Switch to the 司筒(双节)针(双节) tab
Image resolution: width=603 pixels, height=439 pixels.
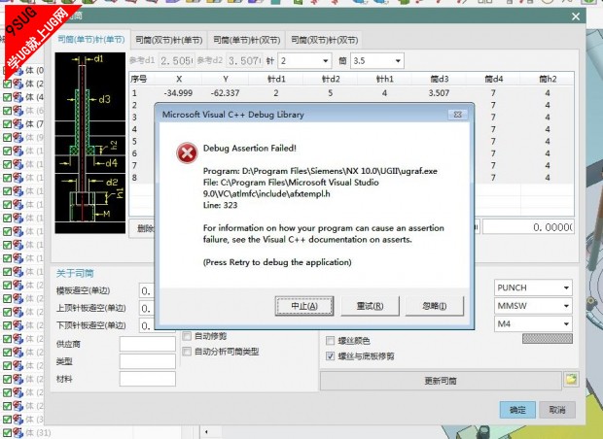324,40
